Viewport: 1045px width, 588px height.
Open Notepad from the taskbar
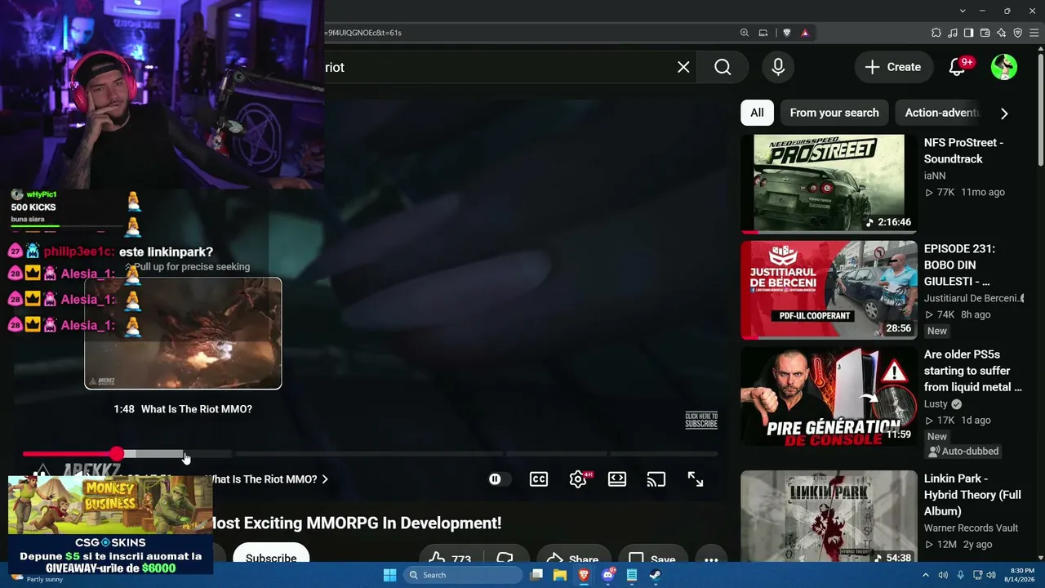tap(631, 575)
